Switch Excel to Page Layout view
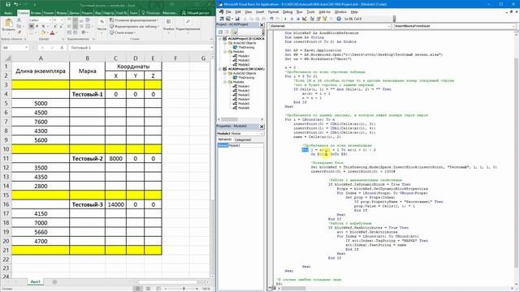 [x=148, y=289]
